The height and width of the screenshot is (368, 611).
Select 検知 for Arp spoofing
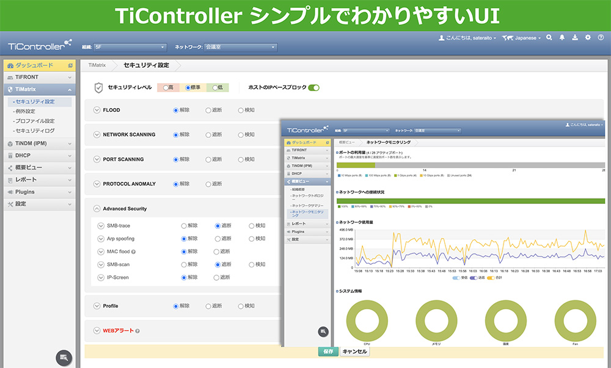point(252,239)
